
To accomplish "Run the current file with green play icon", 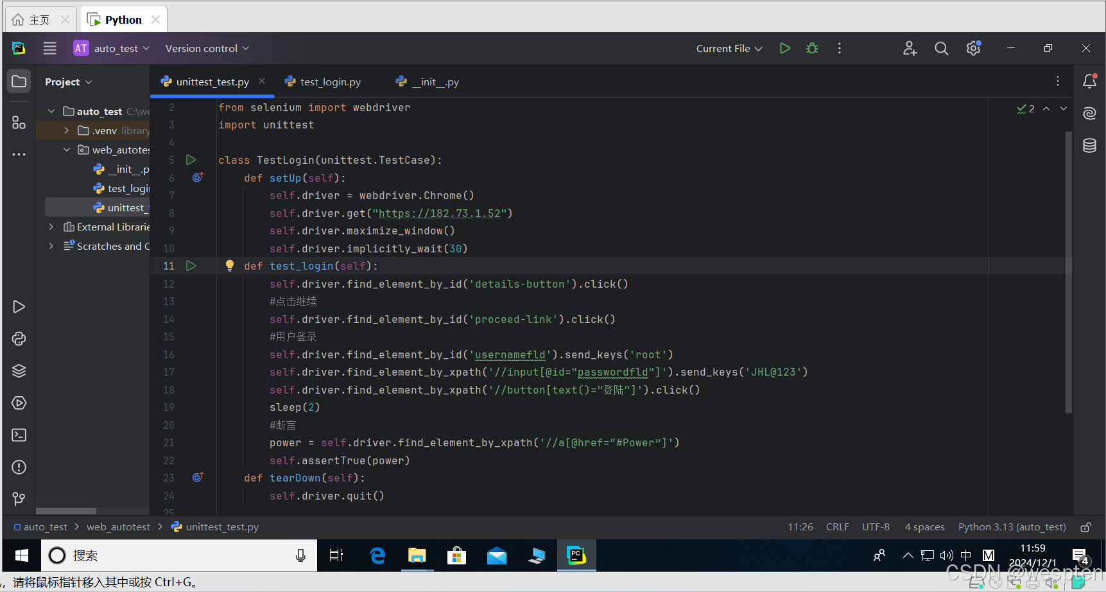I will pos(784,48).
